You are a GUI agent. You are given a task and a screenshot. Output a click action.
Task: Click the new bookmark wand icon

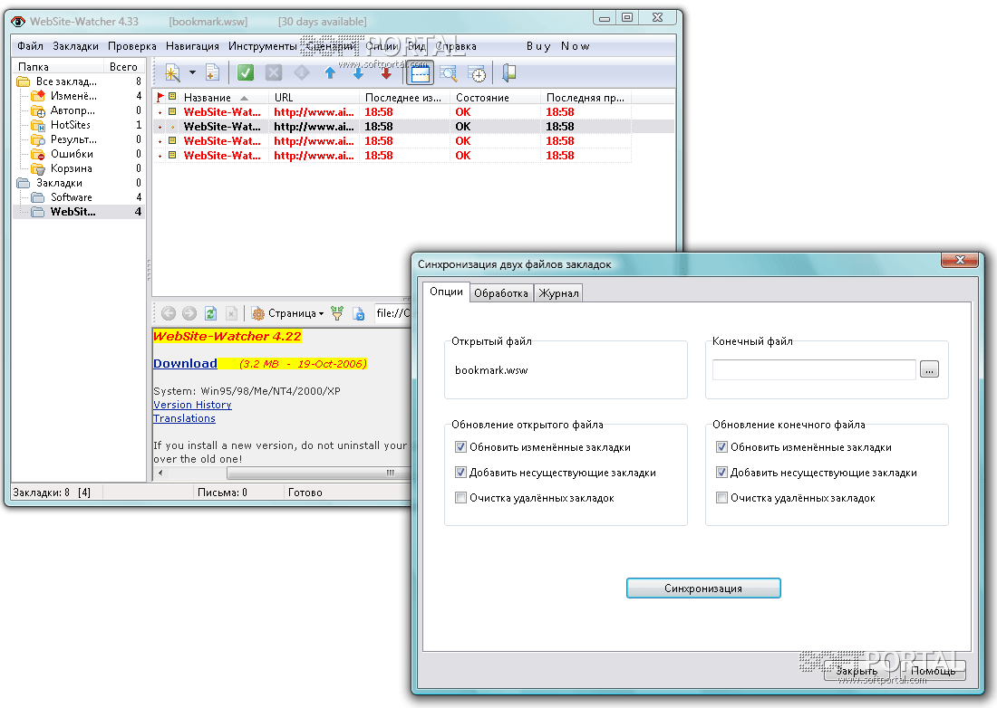point(172,73)
